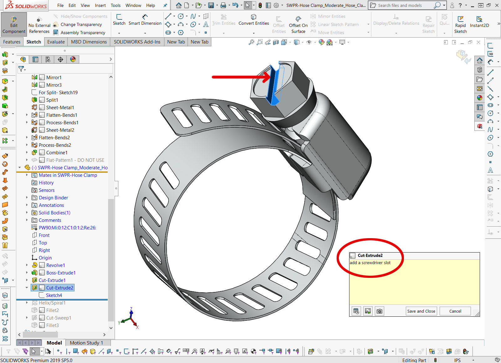Select the Boss-Extrude1 feature
The height and width of the screenshot is (363, 501).
61,273
